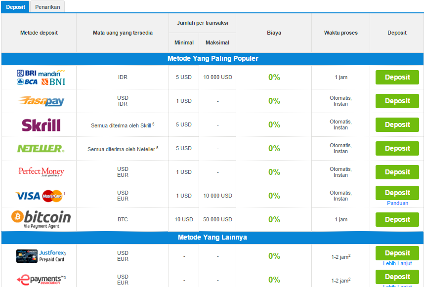Select the Deposit tab
The height and width of the screenshot is (287, 424).
[x=15, y=7]
